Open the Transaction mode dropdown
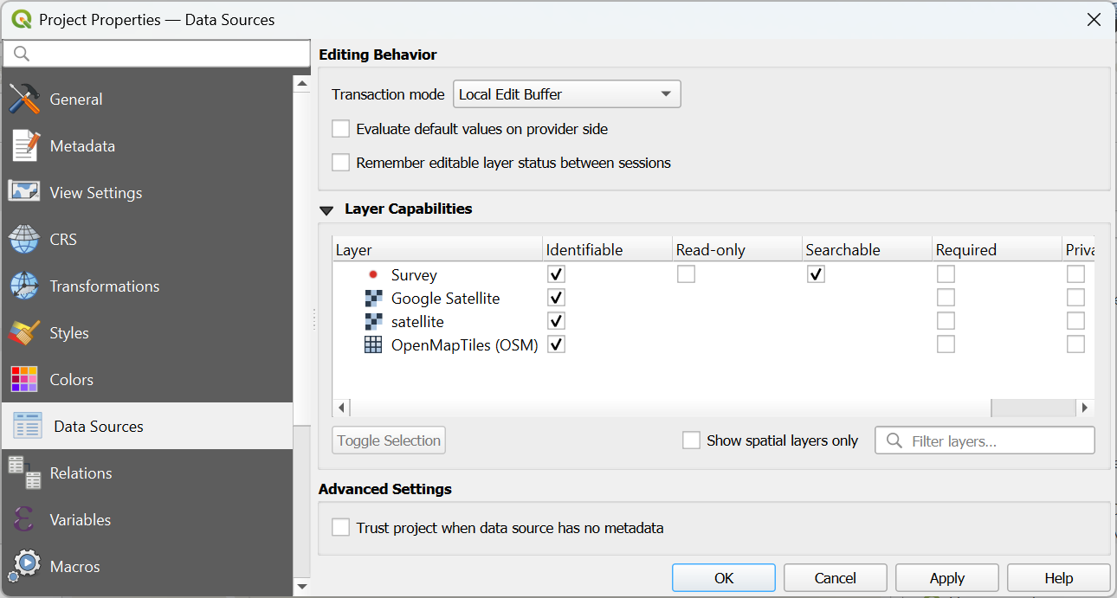Image resolution: width=1117 pixels, height=598 pixels. tap(567, 94)
